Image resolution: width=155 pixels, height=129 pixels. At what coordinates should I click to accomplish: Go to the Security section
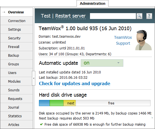[17, 38]
